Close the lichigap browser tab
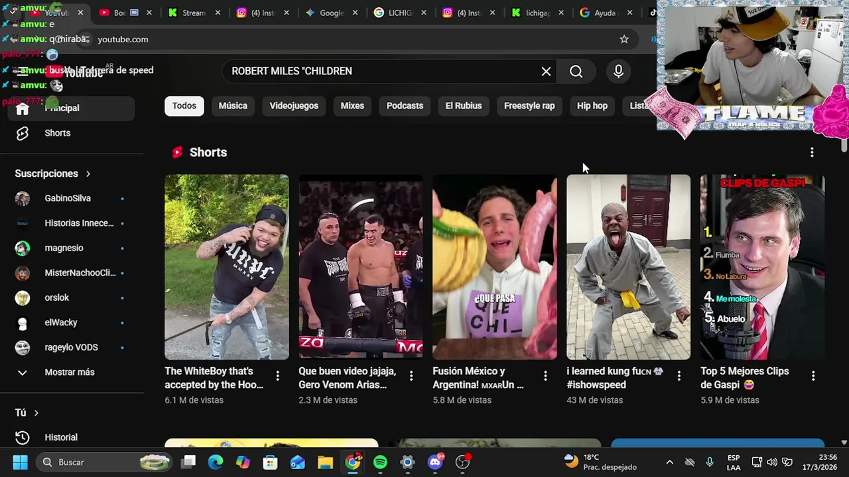The image size is (849, 477). point(561,13)
